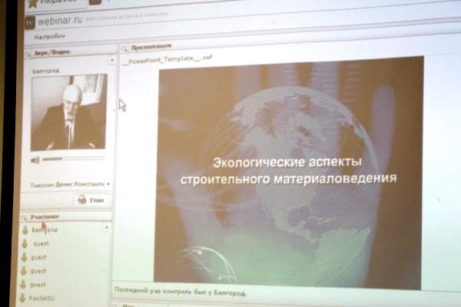
Task: Open the Настройки menu
Action: pyautogui.click(x=49, y=37)
